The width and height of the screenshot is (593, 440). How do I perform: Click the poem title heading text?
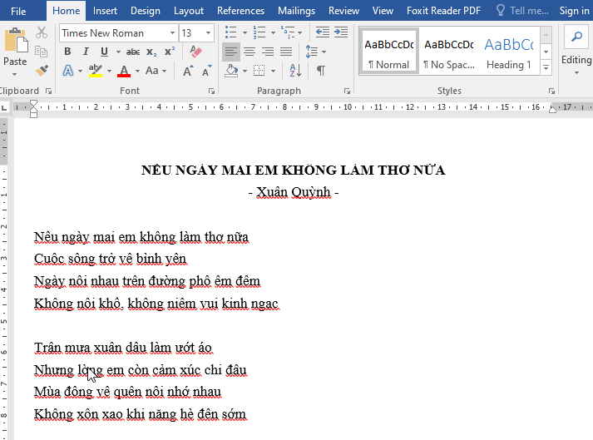pyautogui.click(x=293, y=170)
